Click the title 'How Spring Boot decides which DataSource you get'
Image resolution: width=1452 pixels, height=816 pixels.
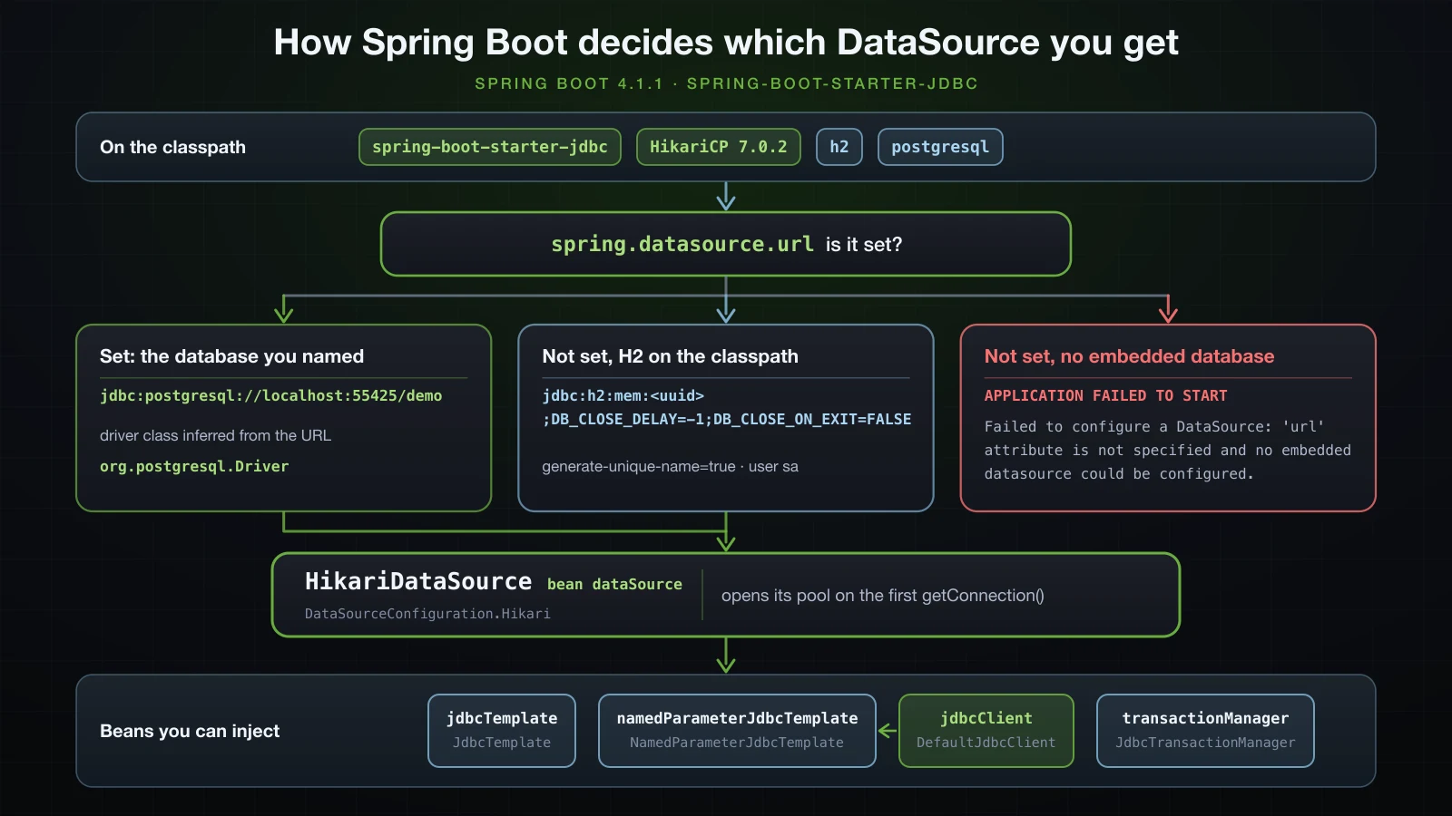coord(726,42)
